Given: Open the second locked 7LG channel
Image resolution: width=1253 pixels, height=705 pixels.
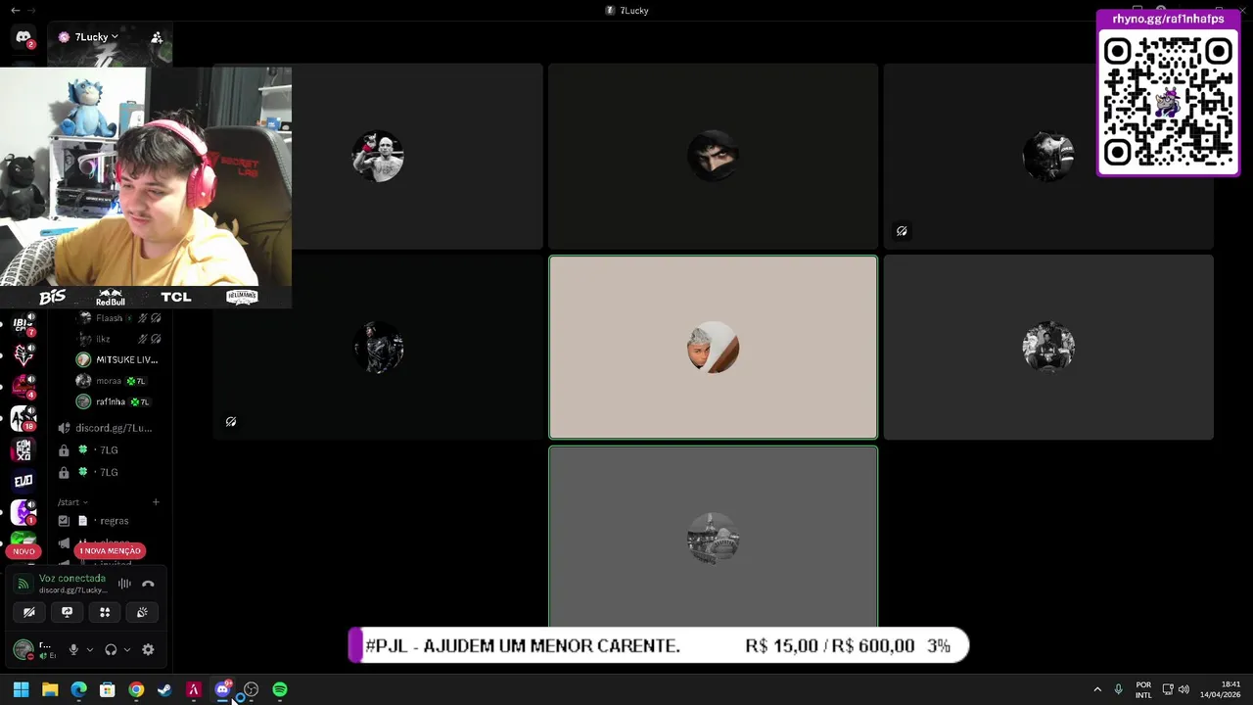Looking at the screenshot, I should [110, 472].
